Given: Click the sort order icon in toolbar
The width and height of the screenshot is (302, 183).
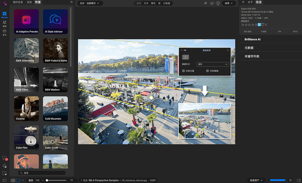Looking at the screenshot, I should coord(205,3).
